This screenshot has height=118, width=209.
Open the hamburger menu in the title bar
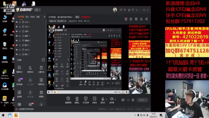click(x=136, y=10)
